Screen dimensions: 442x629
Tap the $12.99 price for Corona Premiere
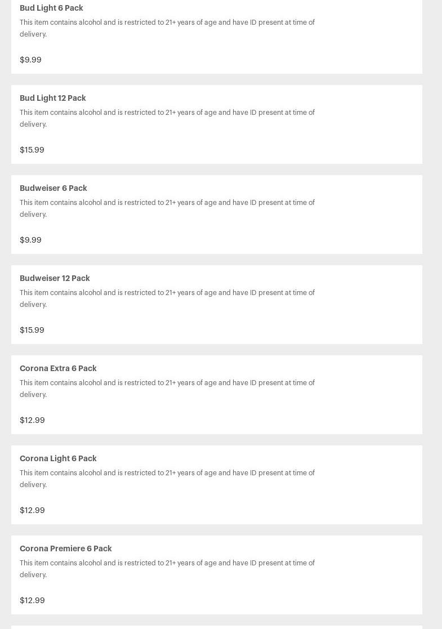[x=32, y=600]
